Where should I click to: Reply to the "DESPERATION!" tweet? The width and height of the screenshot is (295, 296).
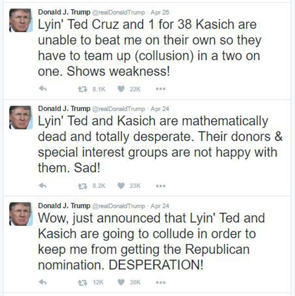pos(43,282)
